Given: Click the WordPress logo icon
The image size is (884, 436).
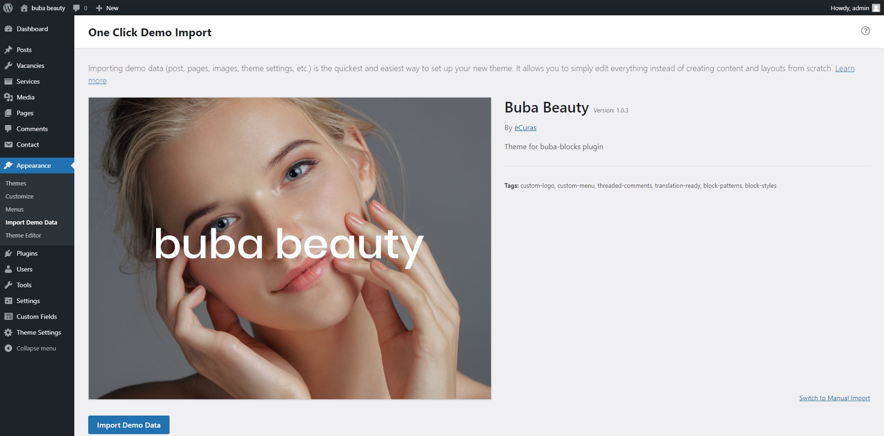Looking at the screenshot, I should point(8,8).
